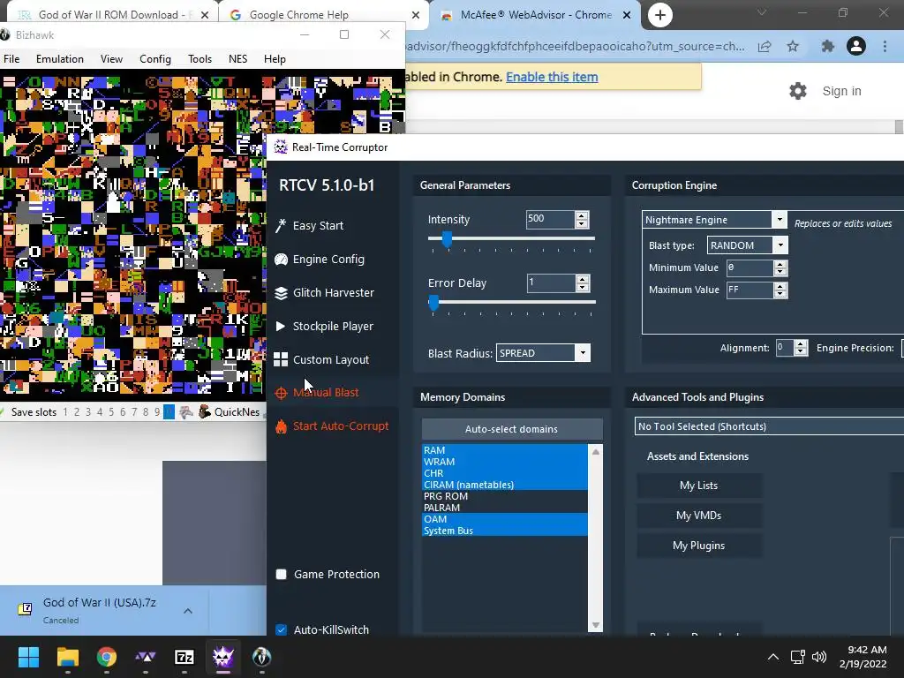Open Chrome three-dot menu
Viewport: 904px width, 678px height.
point(885,46)
